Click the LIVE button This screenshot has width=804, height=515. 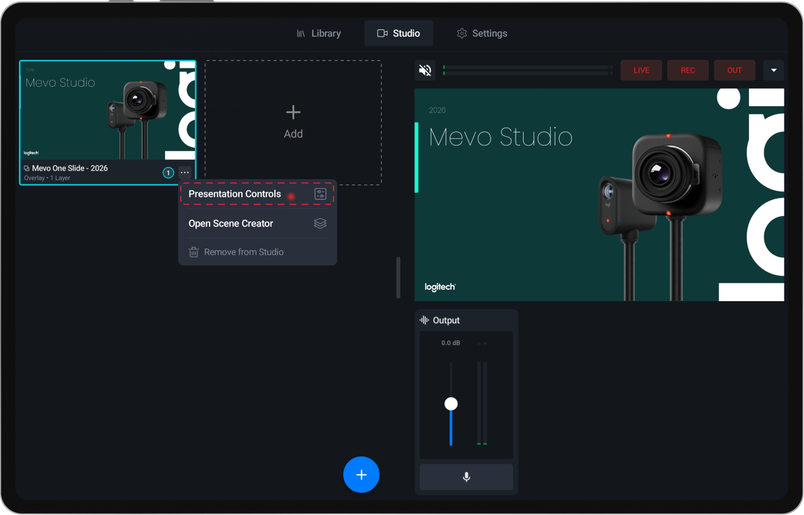coord(641,70)
